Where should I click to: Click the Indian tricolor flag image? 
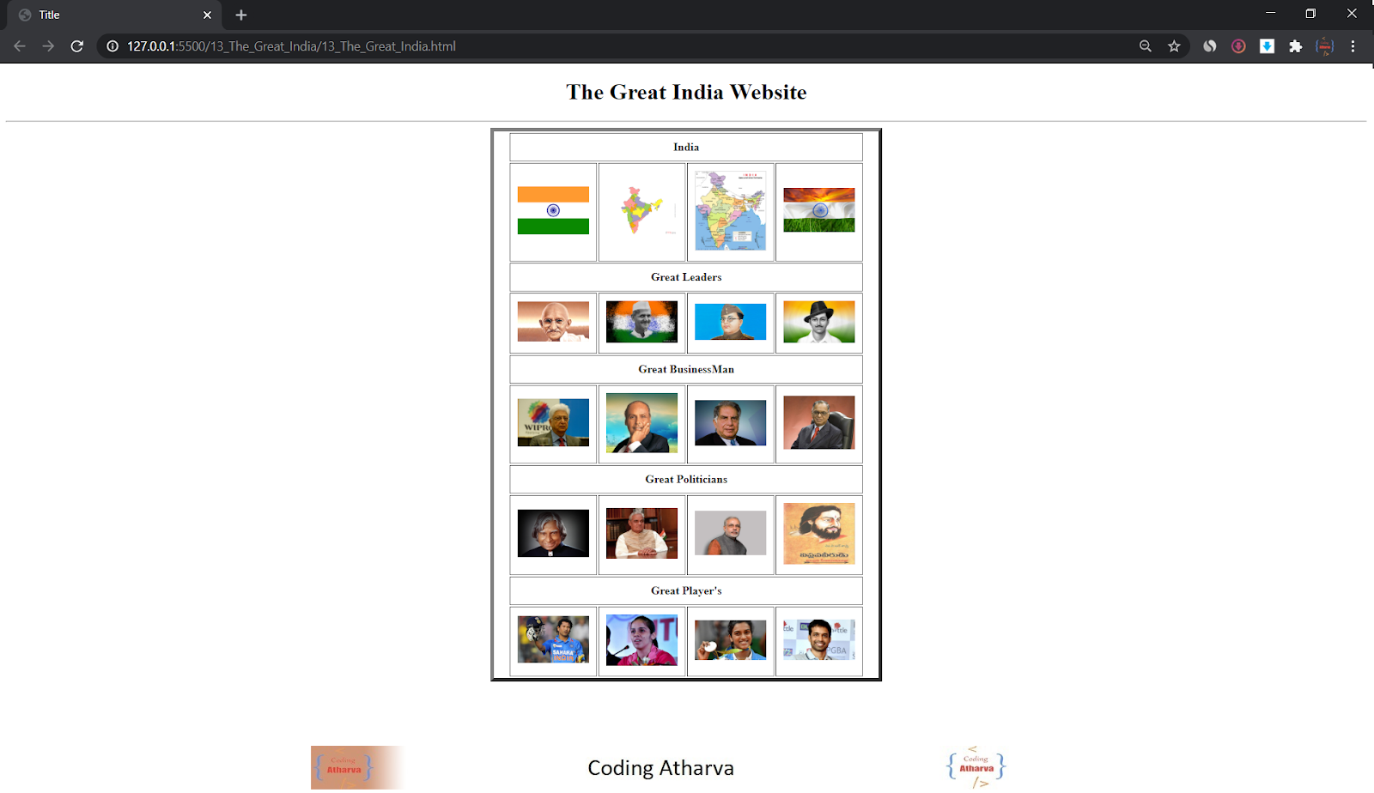(553, 210)
